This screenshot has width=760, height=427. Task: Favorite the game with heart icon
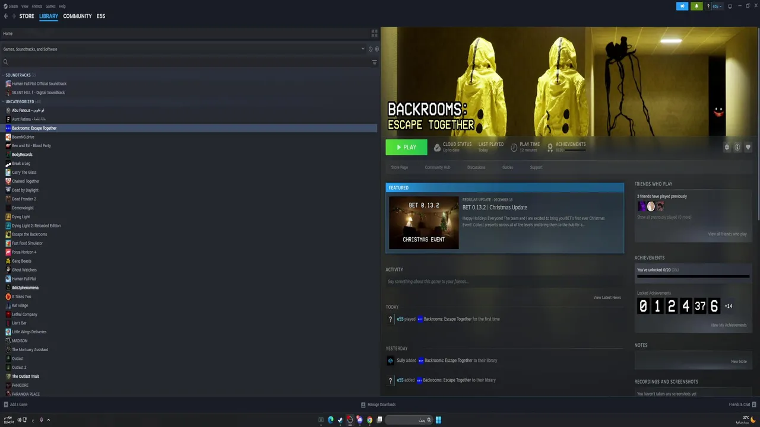748,147
